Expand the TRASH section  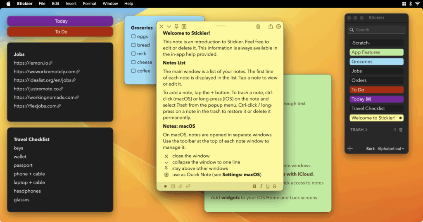359,130
